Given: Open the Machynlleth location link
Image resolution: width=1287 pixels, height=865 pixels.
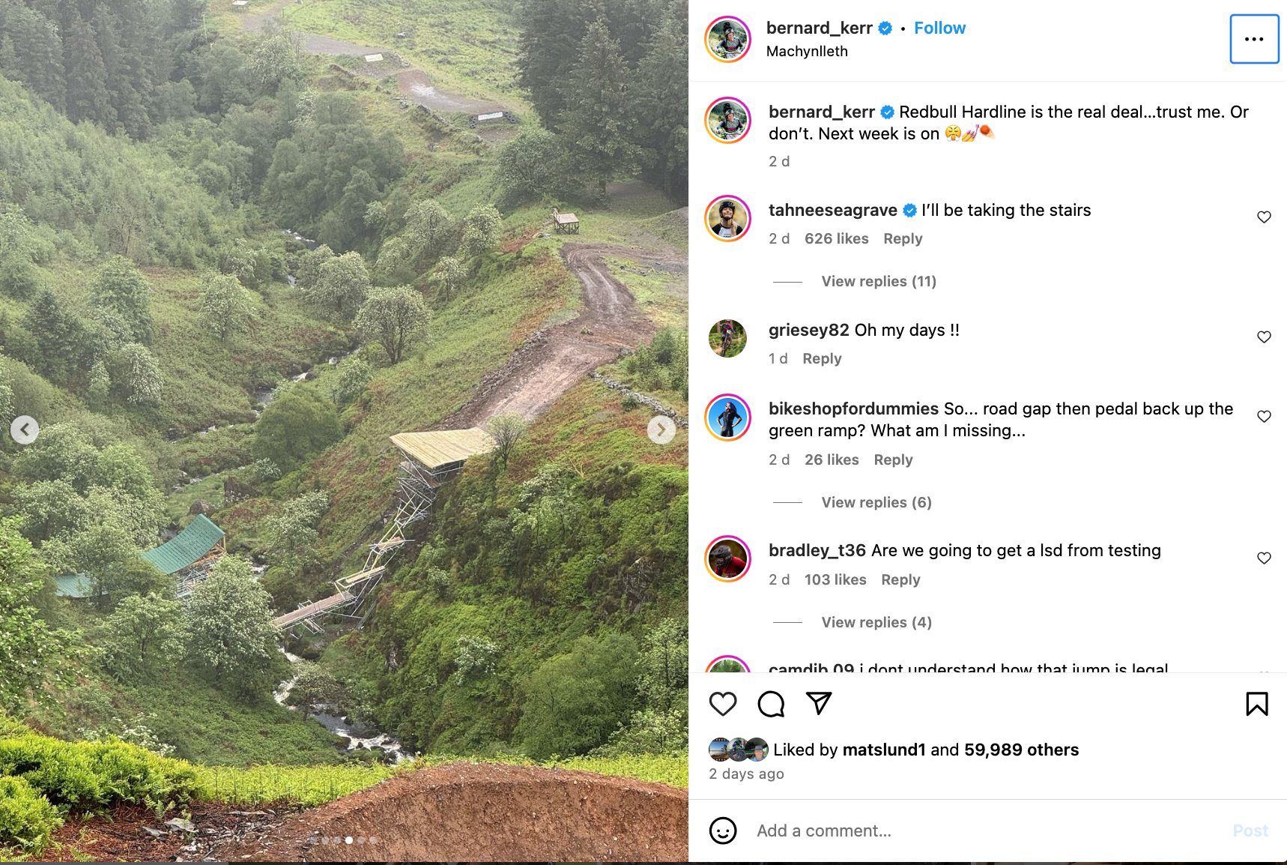Looking at the screenshot, I should 807,51.
